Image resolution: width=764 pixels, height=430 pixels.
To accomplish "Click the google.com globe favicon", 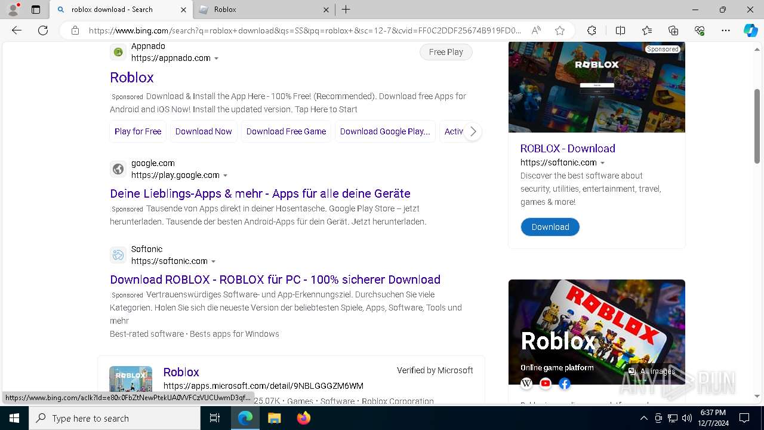I will coord(118,169).
